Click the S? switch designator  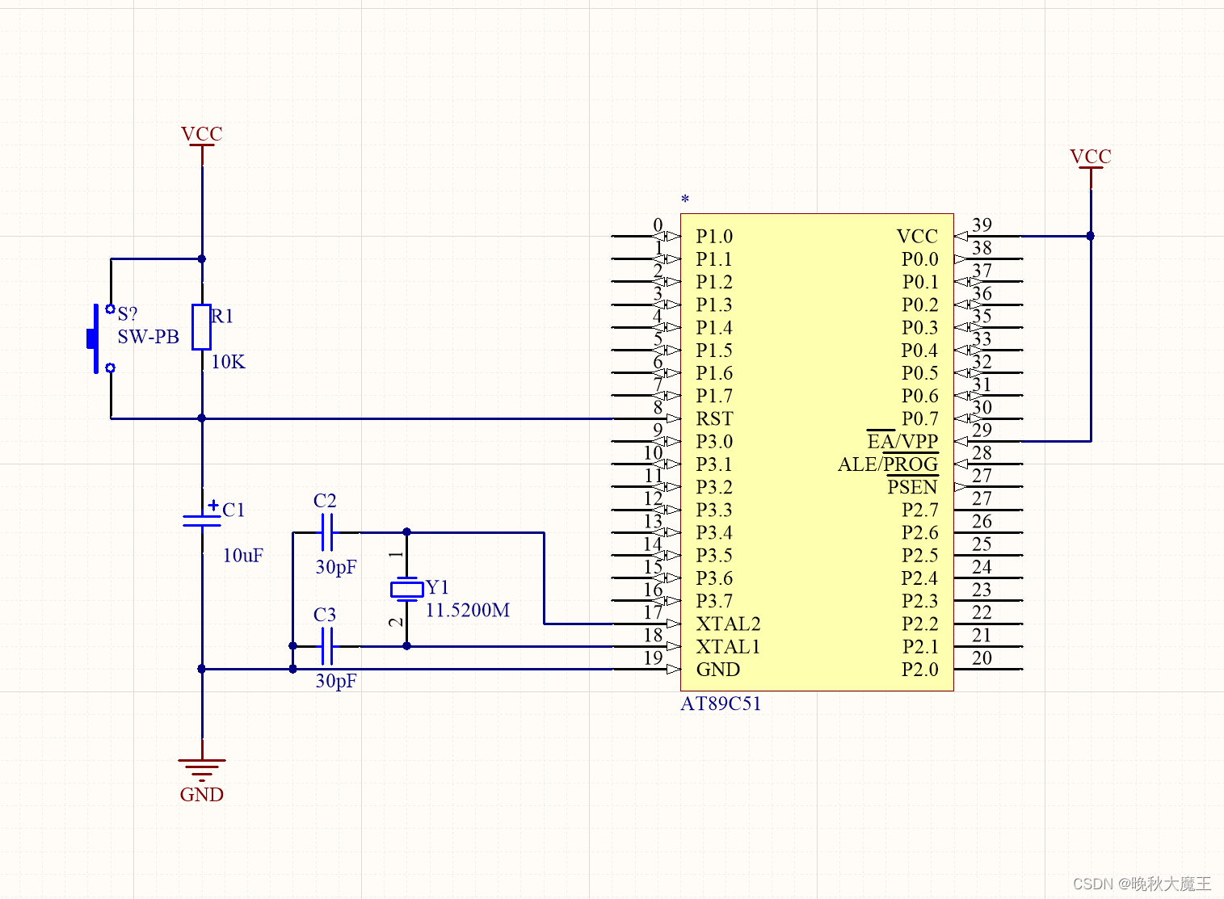click(x=128, y=313)
